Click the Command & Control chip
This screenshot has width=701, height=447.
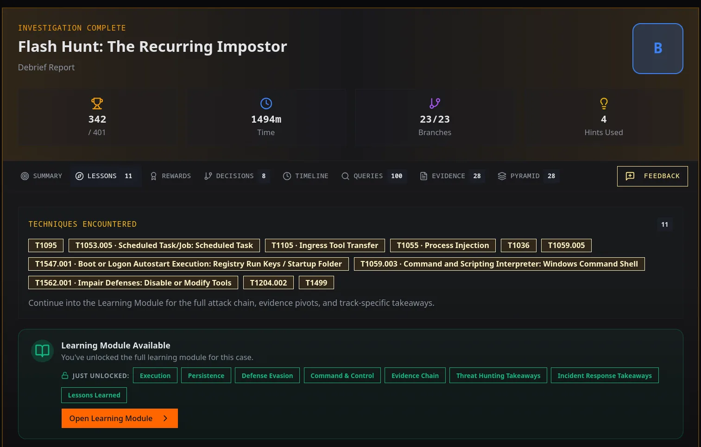tap(342, 376)
